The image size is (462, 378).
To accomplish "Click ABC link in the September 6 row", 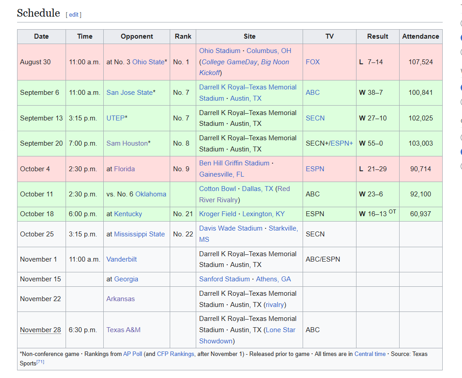I will pos(312,93).
